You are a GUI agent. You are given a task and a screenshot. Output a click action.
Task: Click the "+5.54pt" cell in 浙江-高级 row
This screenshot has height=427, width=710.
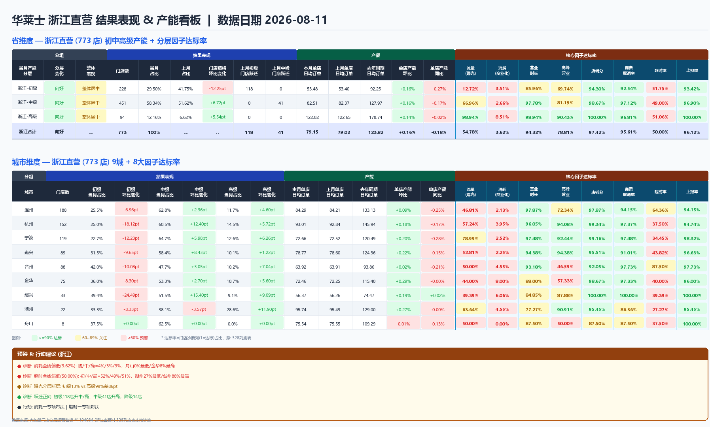(218, 117)
